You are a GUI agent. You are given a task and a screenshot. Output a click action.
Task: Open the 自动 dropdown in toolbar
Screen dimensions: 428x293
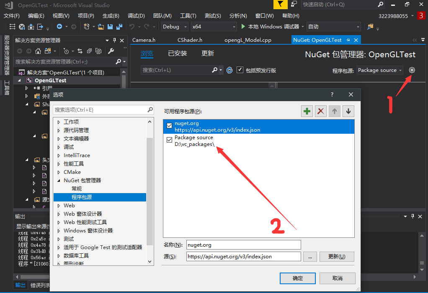click(333, 27)
